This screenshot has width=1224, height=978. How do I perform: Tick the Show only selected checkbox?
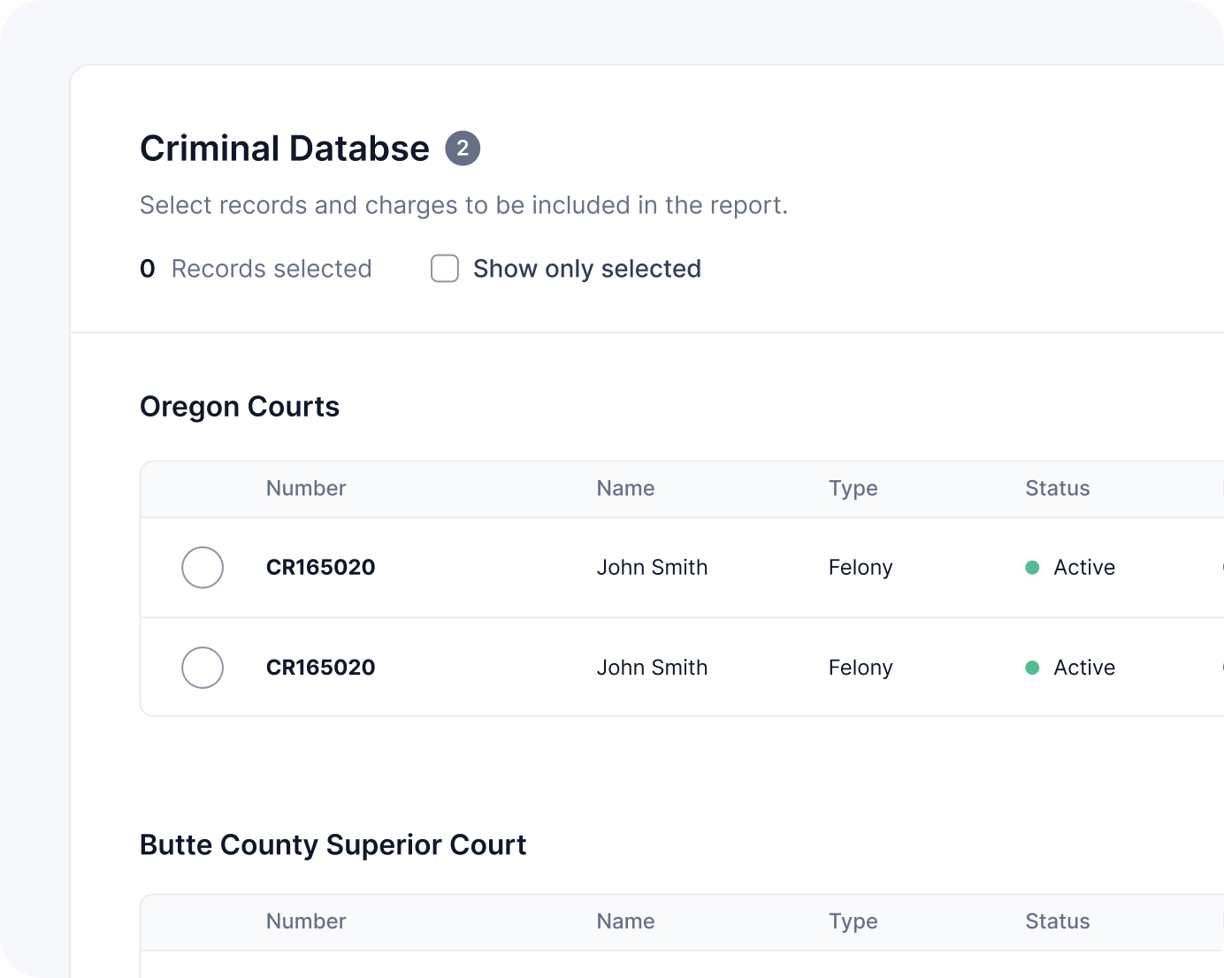445,268
